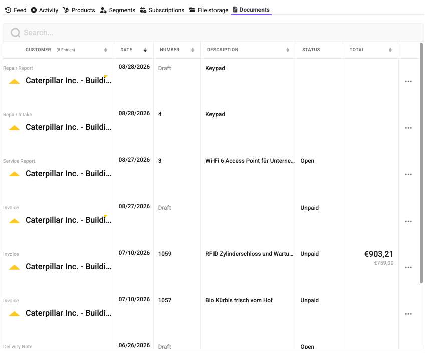Click the Caterpillar logo in the Service Report row
The width and height of the screenshot is (430, 355).
coord(14,174)
